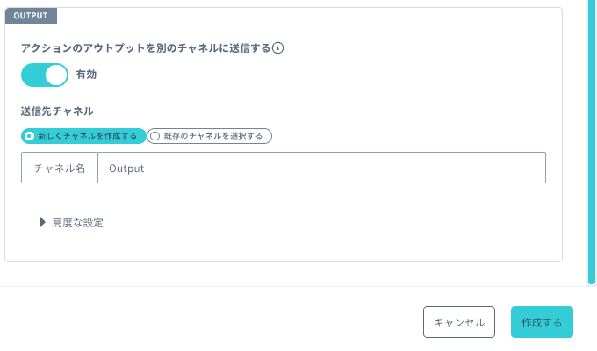The height and width of the screenshot is (351, 597).
Task: Click the white knob of the enabled switch
Action: (56, 75)
